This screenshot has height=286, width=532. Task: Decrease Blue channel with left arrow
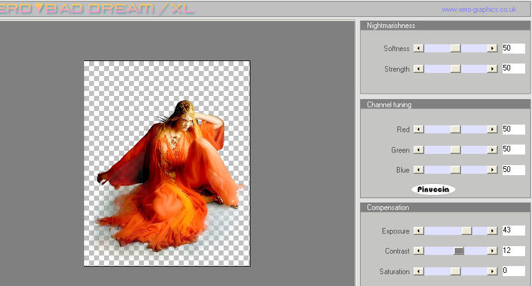click(x=419, y=169)
